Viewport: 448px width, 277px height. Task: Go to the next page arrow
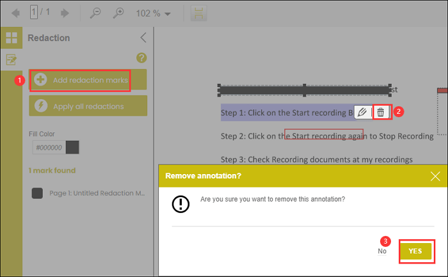pyautogui.click(x=65, y=13)
